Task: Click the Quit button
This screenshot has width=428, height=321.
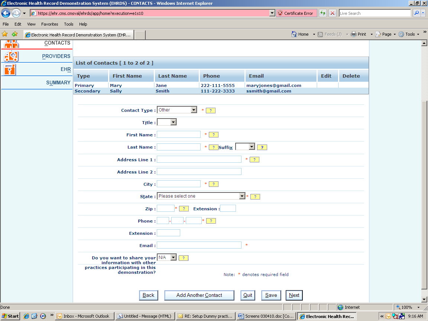Action: pos(248,295)
